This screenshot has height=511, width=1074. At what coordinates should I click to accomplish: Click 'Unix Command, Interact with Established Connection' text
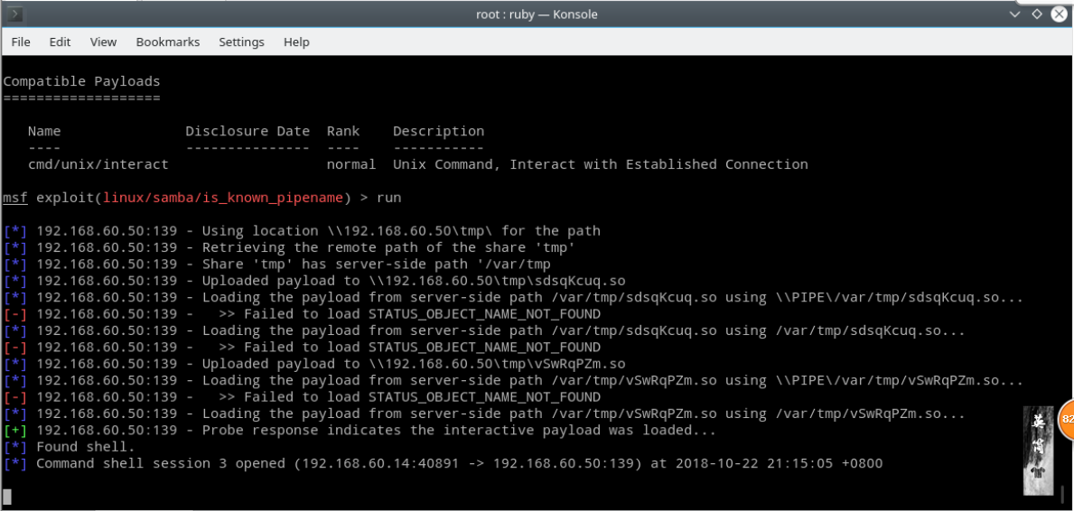tap(601, 164)
